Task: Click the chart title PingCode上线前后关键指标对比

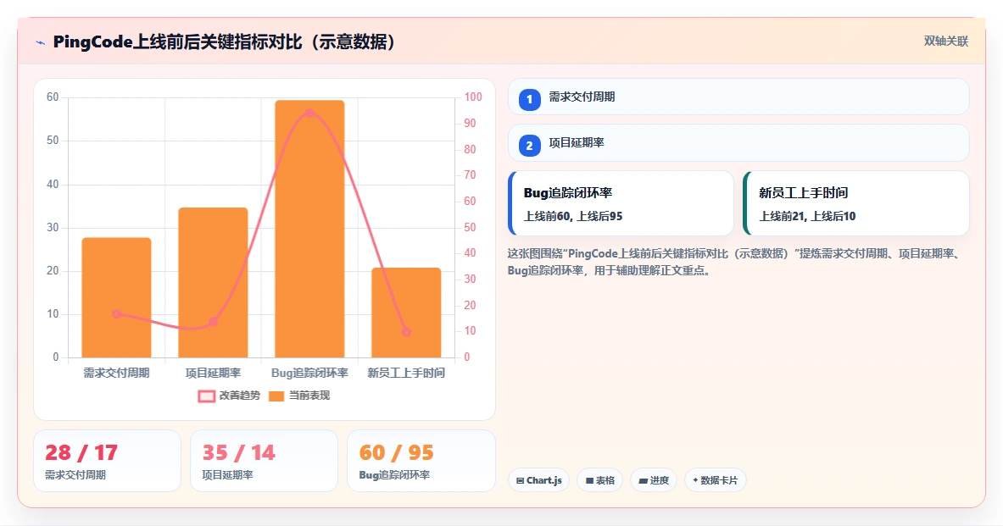Action: (x=224, y=42)
